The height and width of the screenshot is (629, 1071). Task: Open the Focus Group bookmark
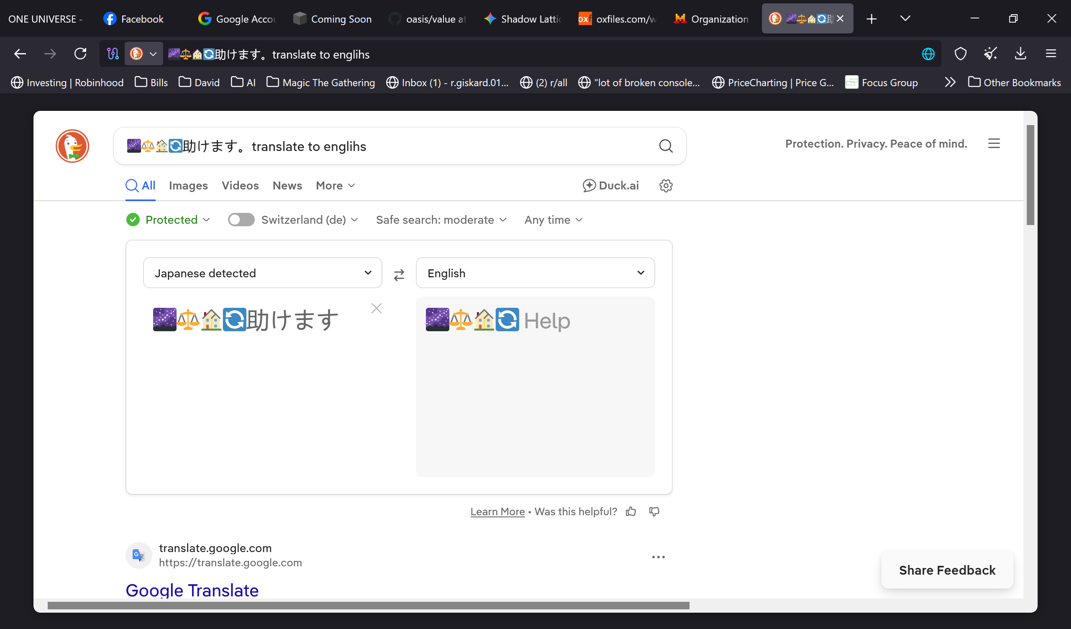coord(881,82)
